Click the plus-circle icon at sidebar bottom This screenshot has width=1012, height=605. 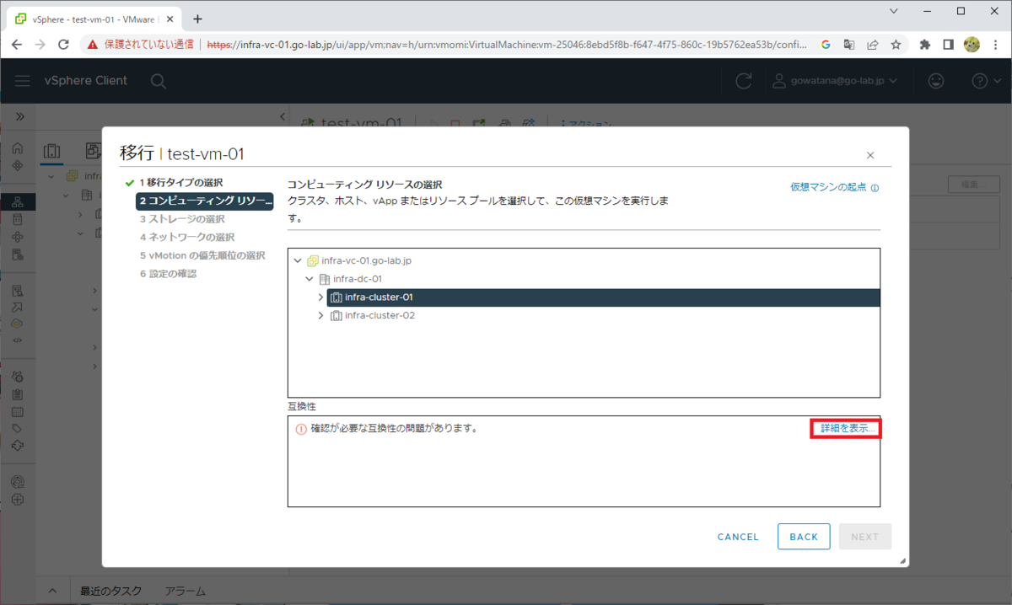pos(18,499)
